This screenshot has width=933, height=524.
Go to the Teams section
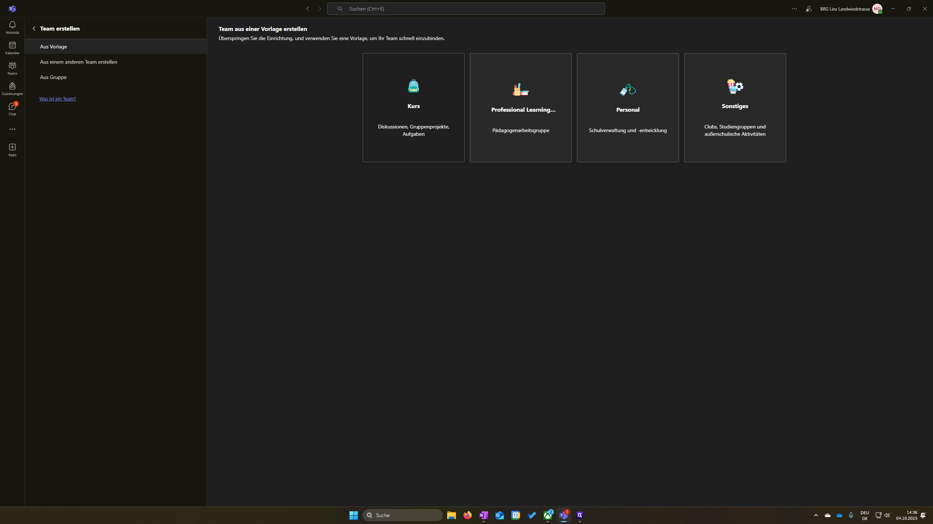pos(12,68)
